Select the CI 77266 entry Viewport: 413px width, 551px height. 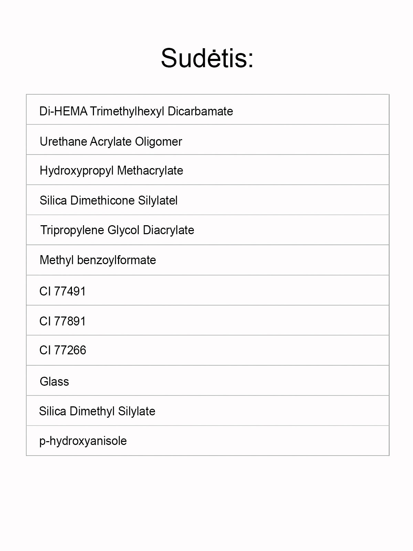pos(63,350)
